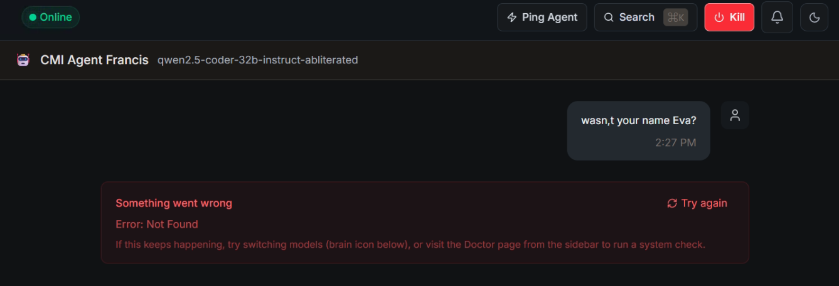Click the Search field text
The width and height of the screenshot is (839, 286).
coord(636,18)
